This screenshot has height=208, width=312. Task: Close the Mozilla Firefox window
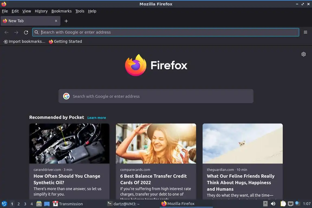(308, 4)
